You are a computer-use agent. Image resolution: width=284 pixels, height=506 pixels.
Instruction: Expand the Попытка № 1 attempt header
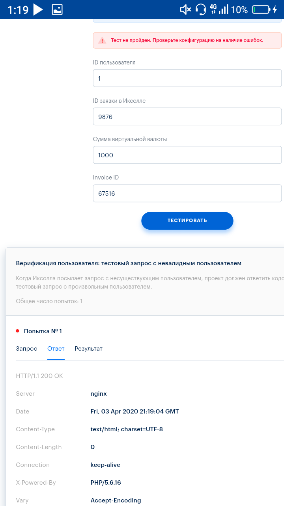(43, 331)
